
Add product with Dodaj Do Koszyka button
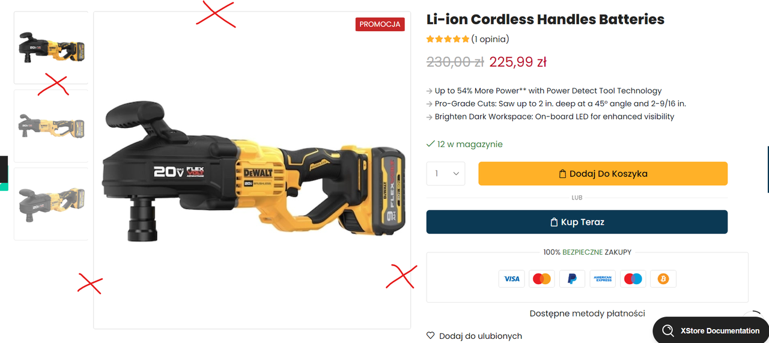(603, 174)
